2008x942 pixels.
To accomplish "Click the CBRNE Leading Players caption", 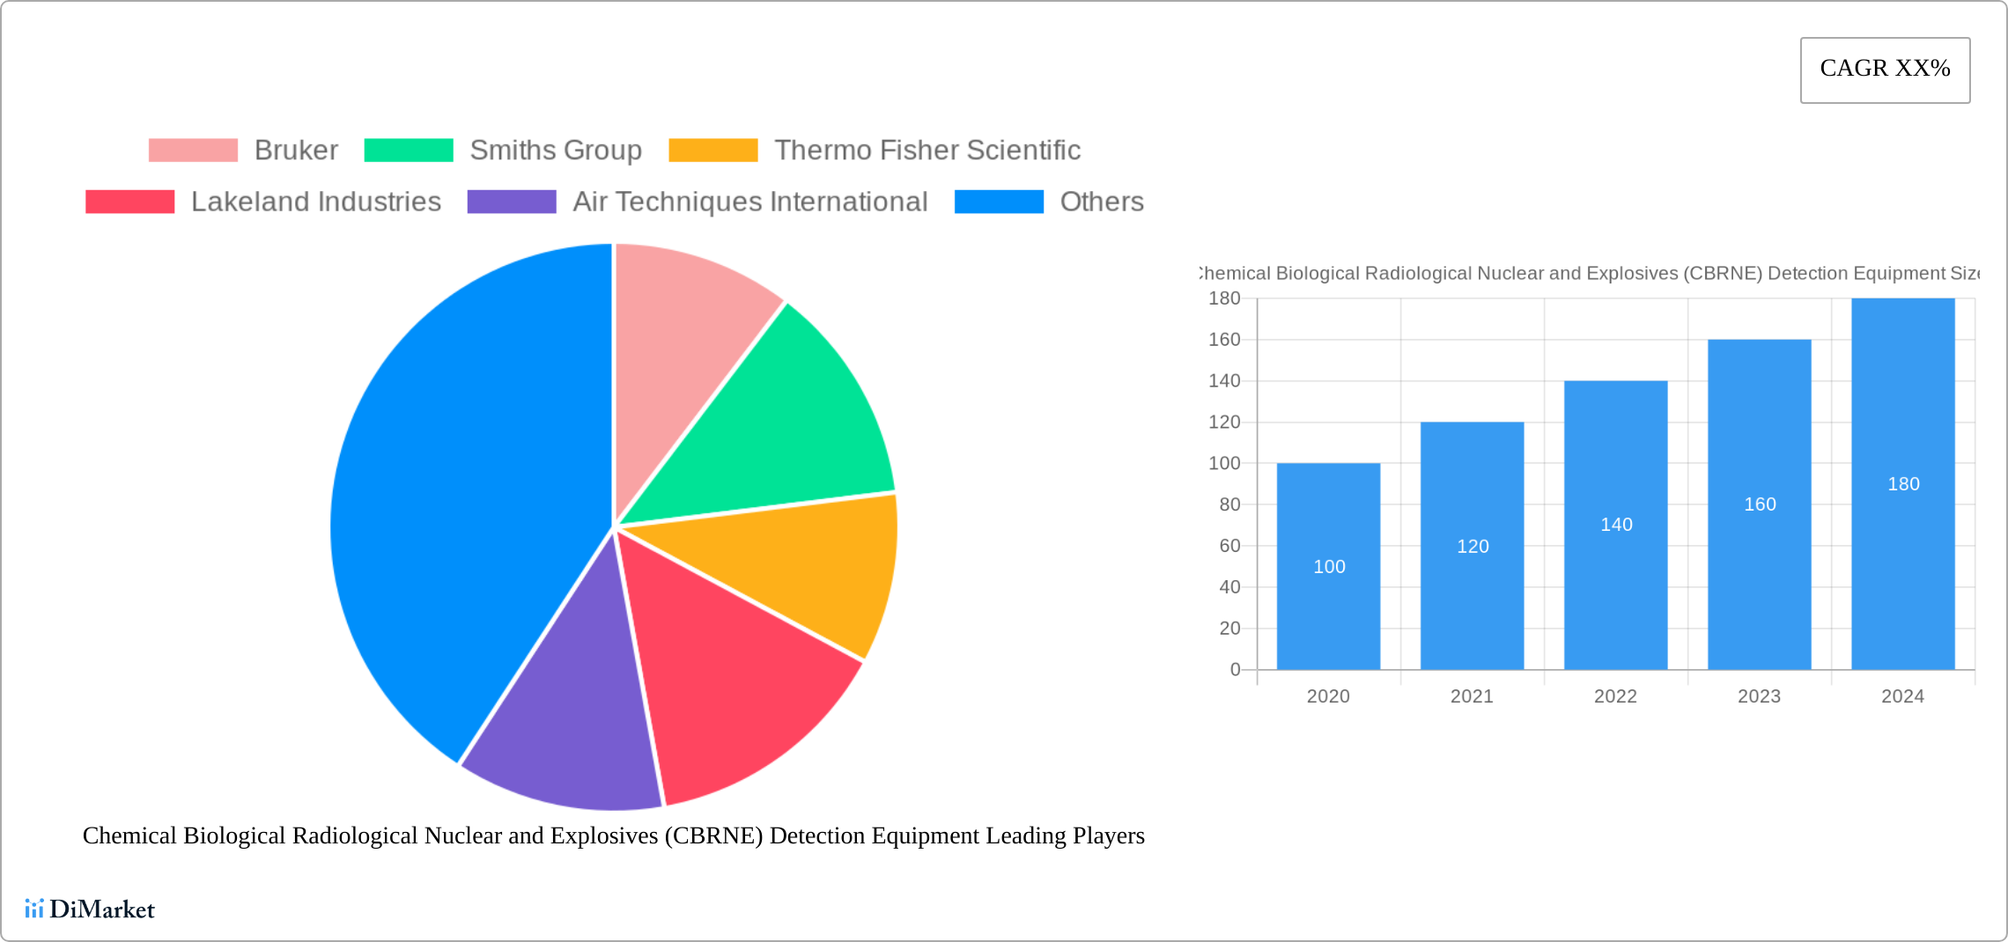I will pyautogui.click(x=614, y=836).
